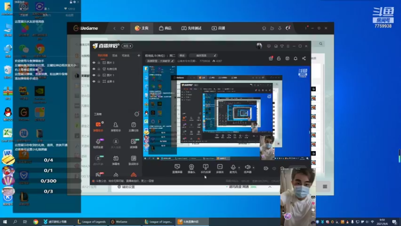
Task: Open the 读弹幕 tool
Action: point(133,144)
